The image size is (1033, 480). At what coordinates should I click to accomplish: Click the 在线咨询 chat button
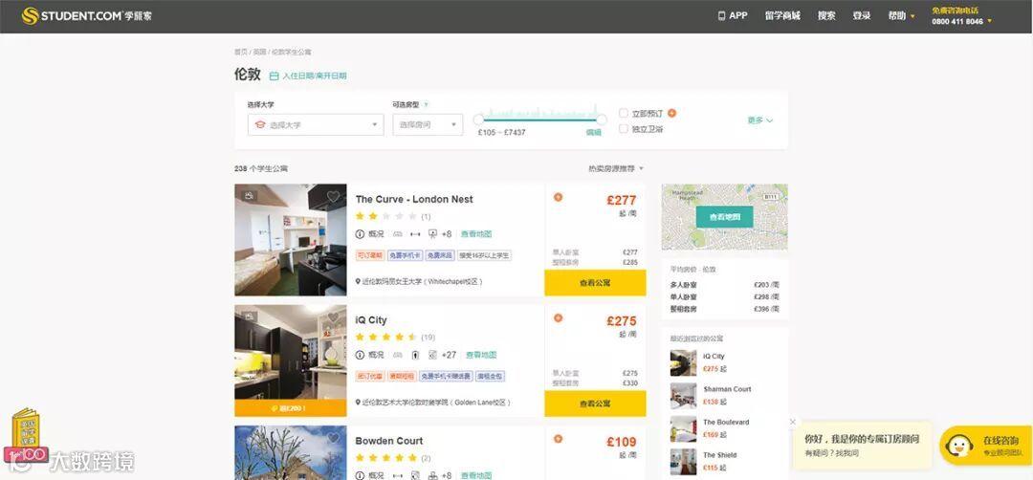[985, 446]
